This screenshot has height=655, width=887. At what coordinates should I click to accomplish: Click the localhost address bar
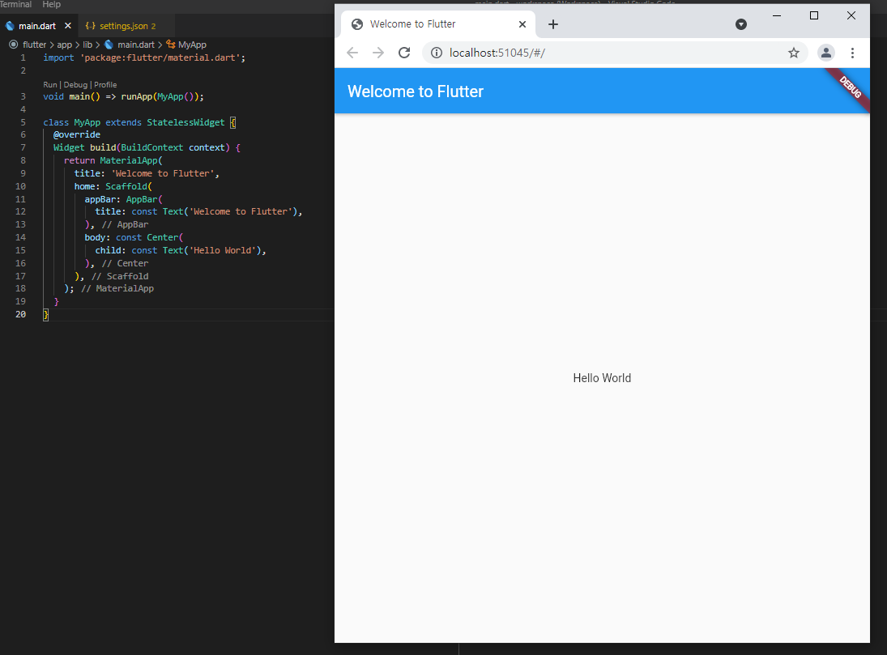pyautogui.click(x=614, y=53)
